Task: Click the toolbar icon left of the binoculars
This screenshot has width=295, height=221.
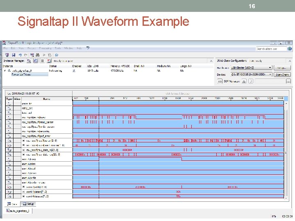Action: tap(32, 55)
